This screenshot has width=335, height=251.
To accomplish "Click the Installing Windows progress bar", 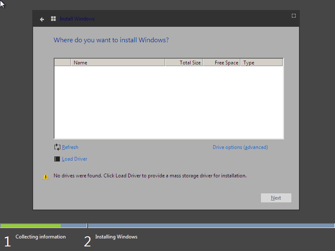I will click(x=211, y=225).
